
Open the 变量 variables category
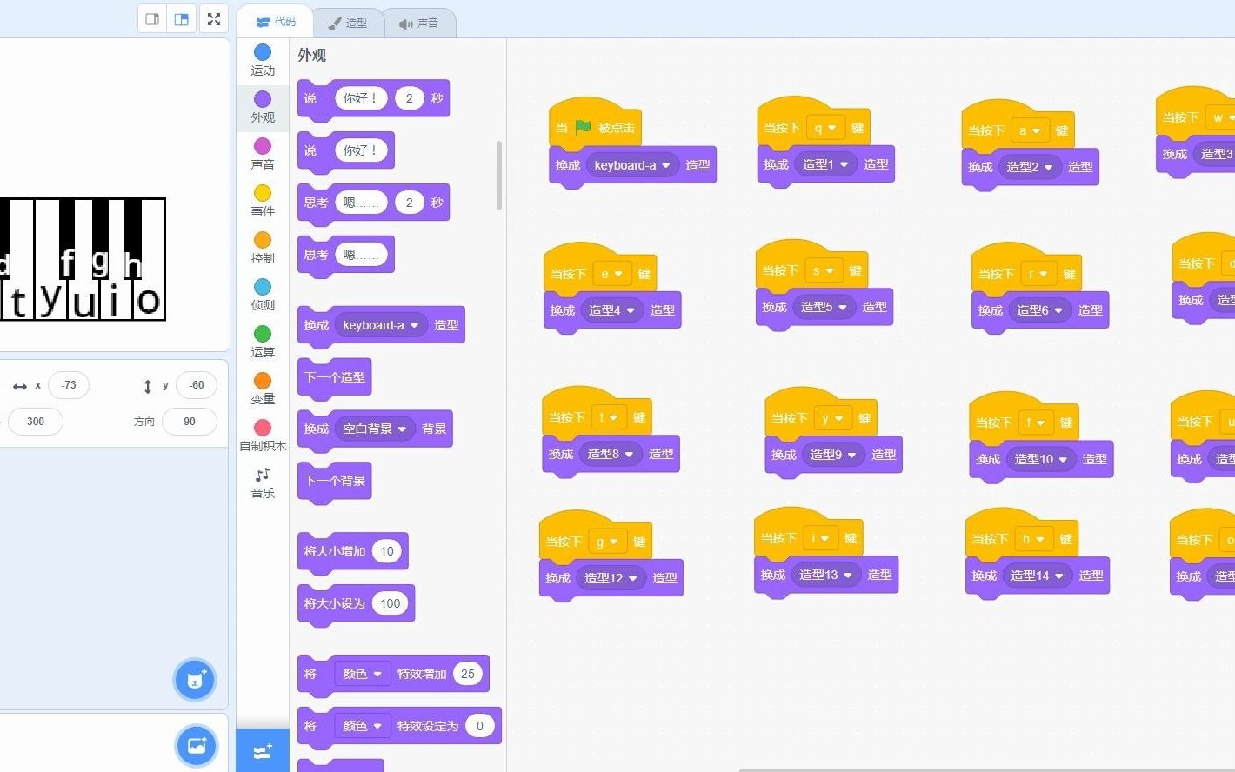pos(263,389)
